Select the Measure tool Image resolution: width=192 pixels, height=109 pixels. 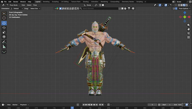pos(4,46)
